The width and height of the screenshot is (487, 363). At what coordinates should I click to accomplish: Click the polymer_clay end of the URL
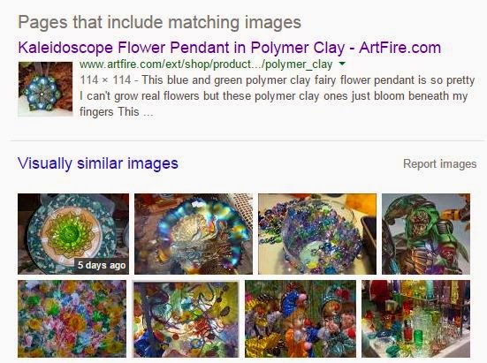[x=299, y=64]
